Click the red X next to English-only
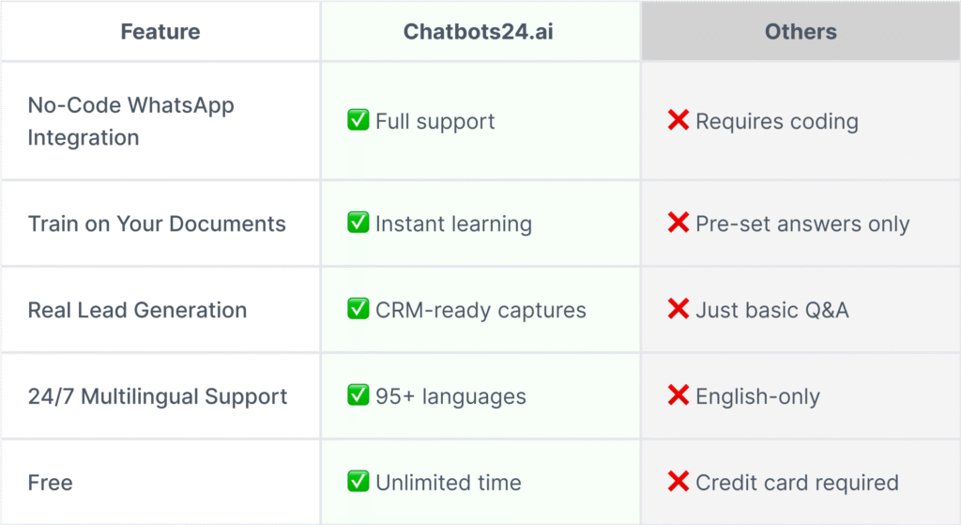961x525 pixels. click(x=679, y=395)
